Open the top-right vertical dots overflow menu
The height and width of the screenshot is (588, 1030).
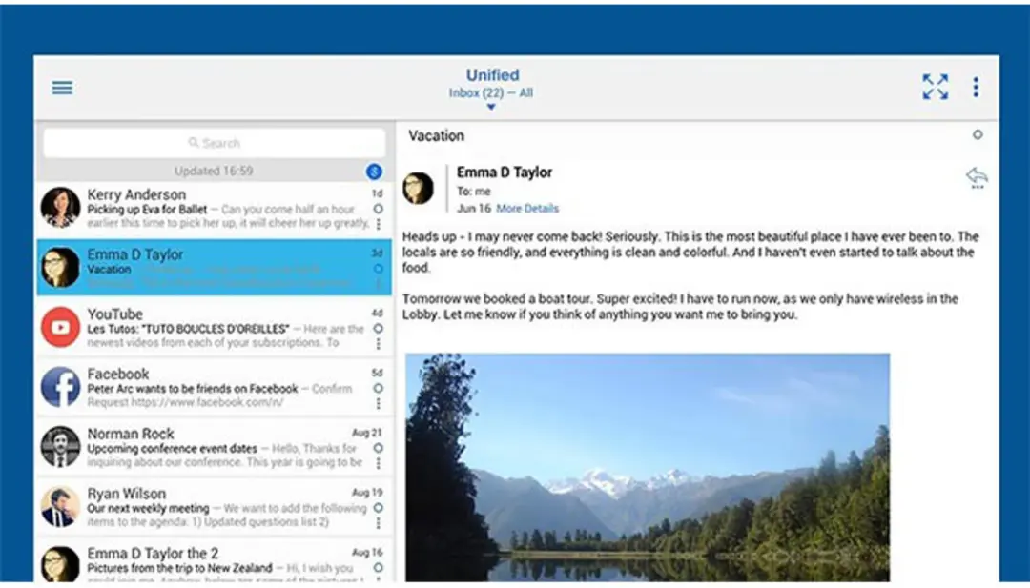tap(976, 87)
